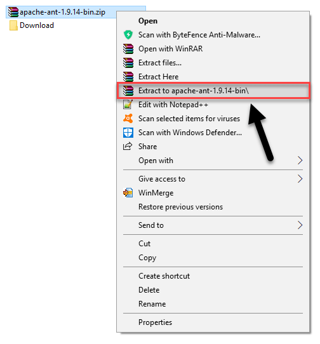
Task: Click the WinRAR icon beside Extract Here
Action: 128,77
